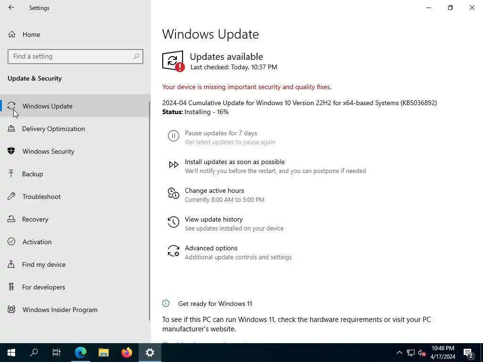Click the update history clock icon

(x=174, y=222)
